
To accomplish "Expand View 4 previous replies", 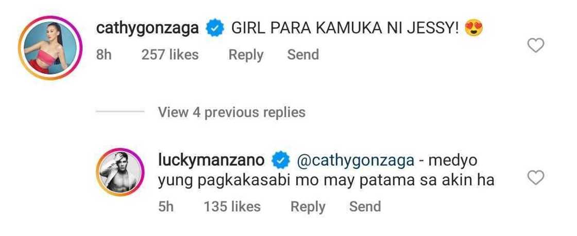I will click(x=231, y=112).
